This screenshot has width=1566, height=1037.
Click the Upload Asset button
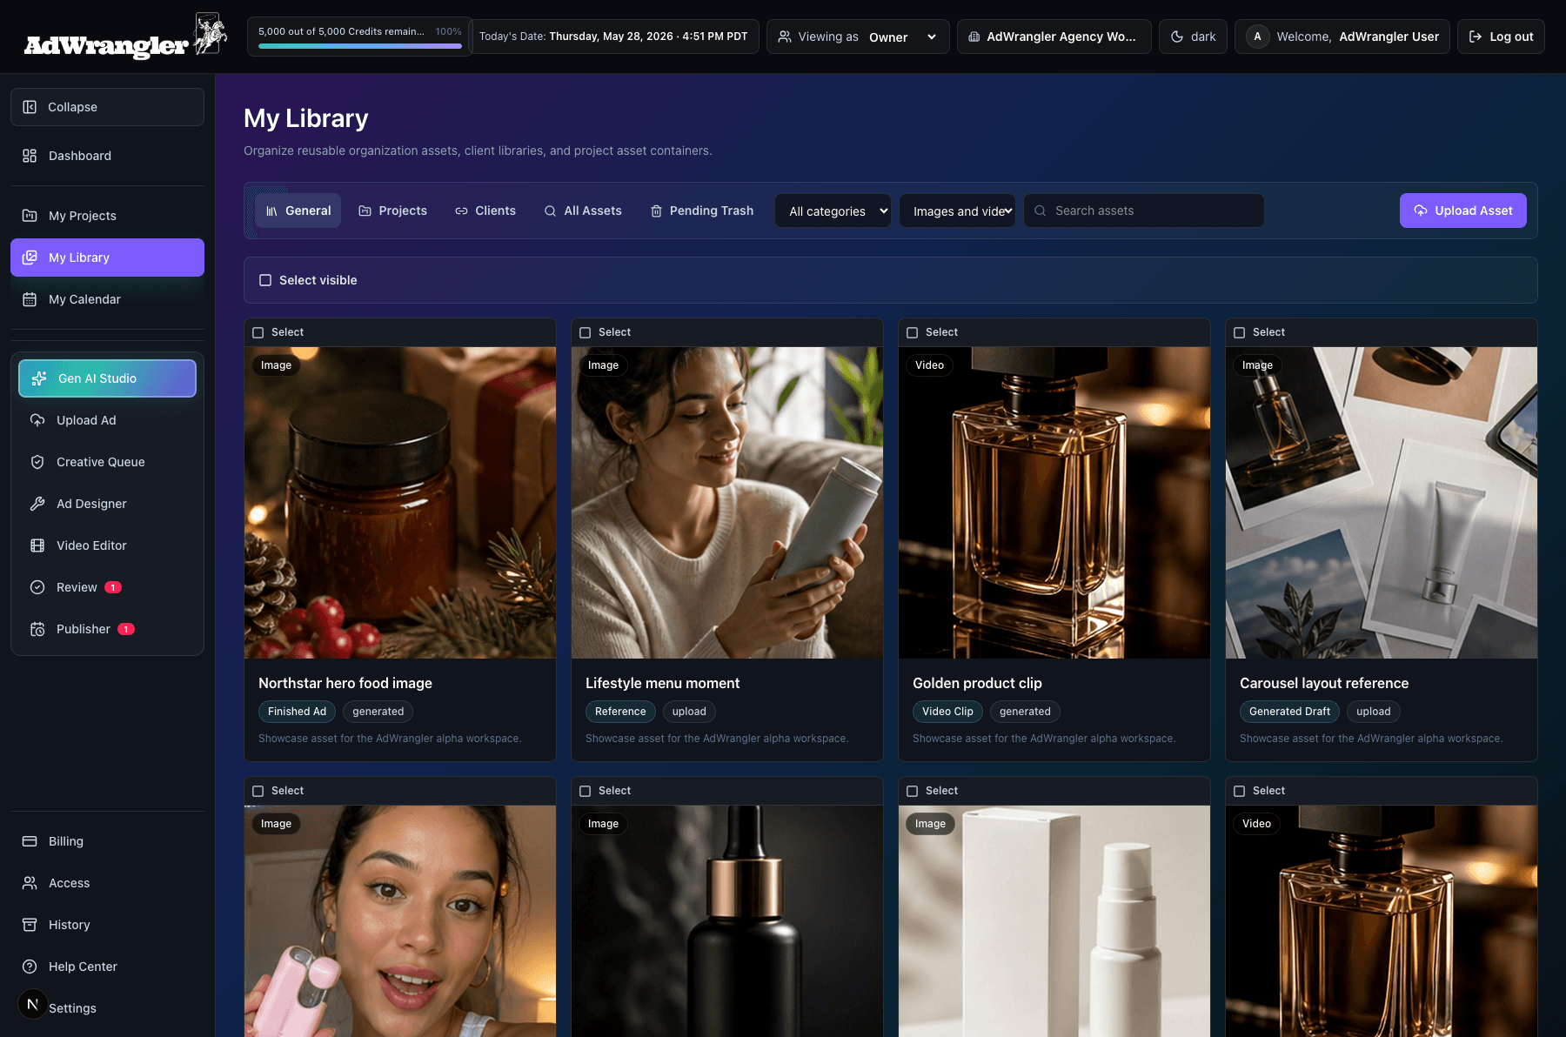(x=1463, y=211)
